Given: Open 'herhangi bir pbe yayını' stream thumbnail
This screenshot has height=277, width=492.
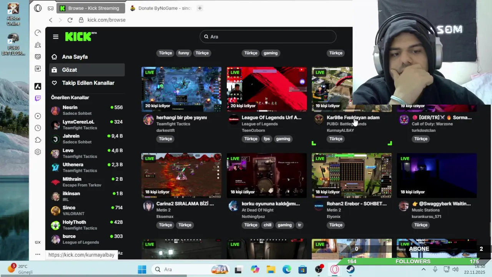Looking at the screenshot, I should tap(181, 89).
